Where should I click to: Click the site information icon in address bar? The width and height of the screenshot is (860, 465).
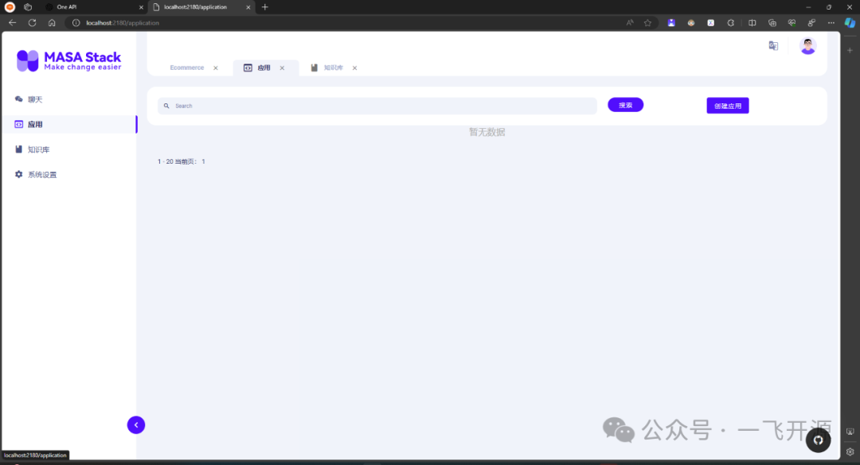(x=76, y=23)
